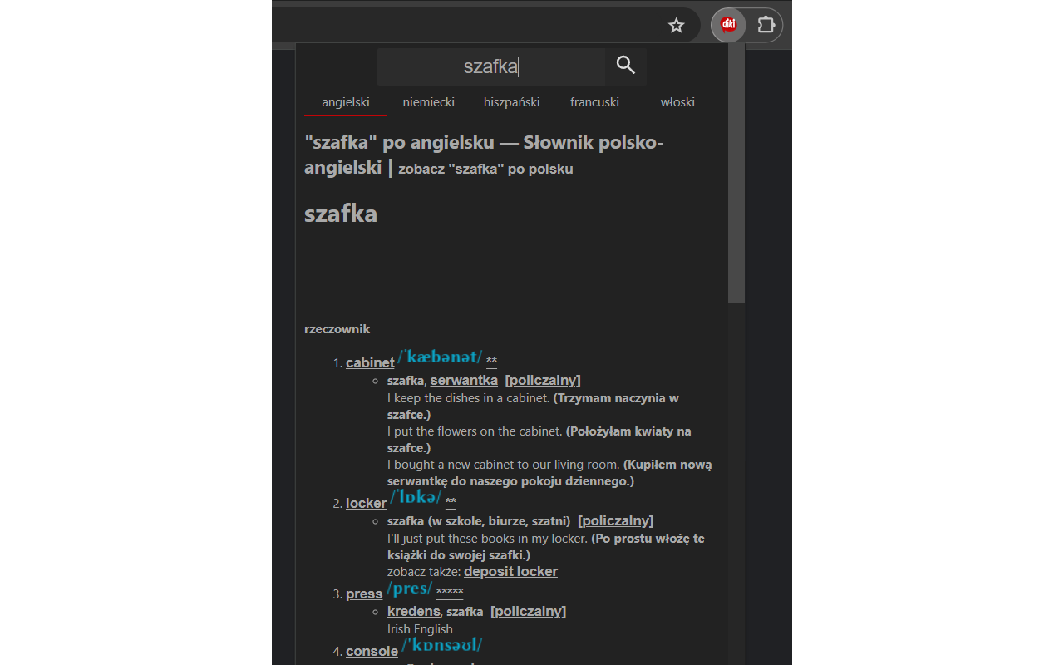This screenshot has width=1064, height=665.
Task: Click inside the szafka search field
Action: coord(490,65)
